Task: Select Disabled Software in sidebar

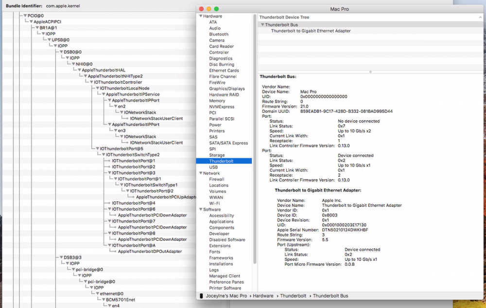Action: [x=227, y=240]
